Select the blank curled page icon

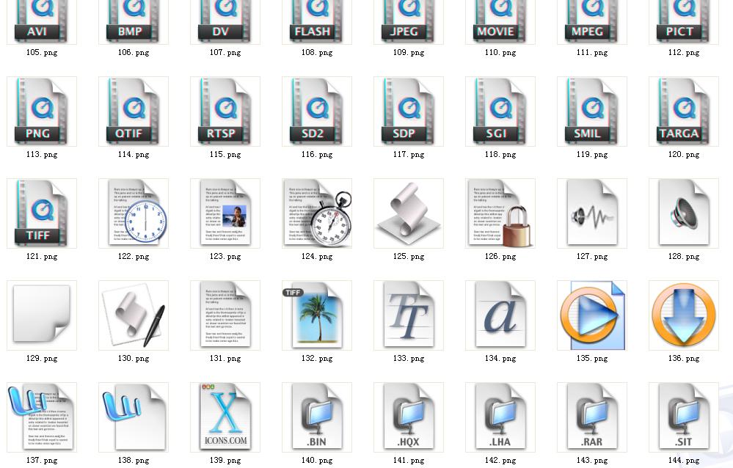coord(42,315)
